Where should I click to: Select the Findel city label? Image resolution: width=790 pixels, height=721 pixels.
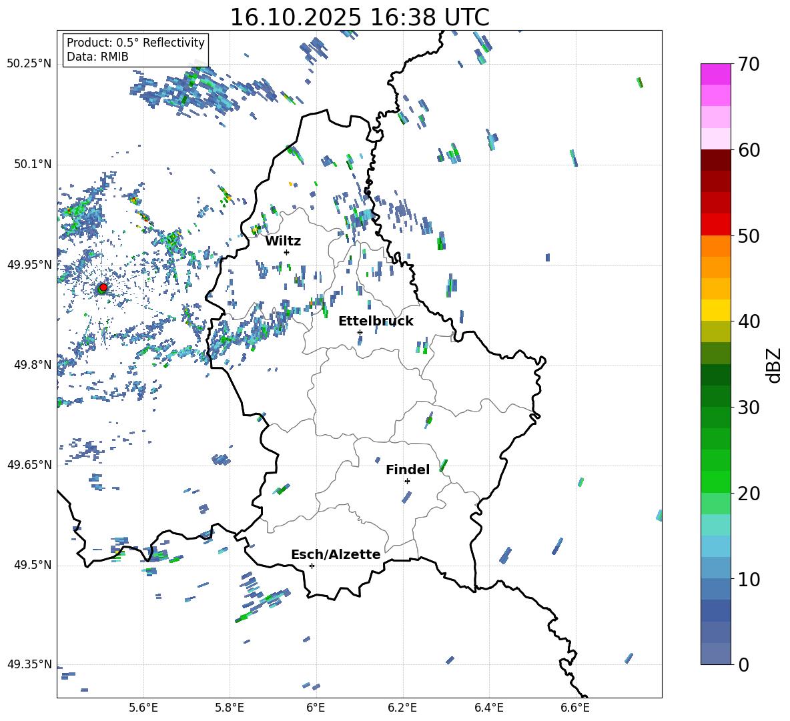(408, 470)
